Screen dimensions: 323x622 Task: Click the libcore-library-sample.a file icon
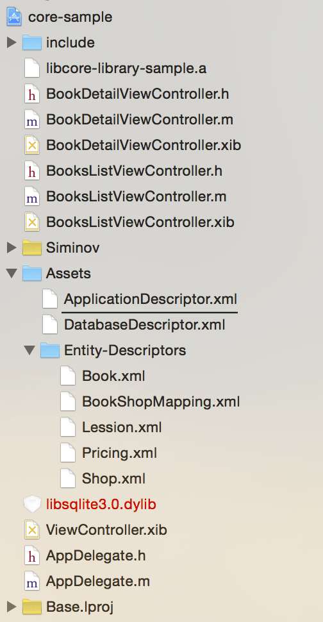(32, 68)
